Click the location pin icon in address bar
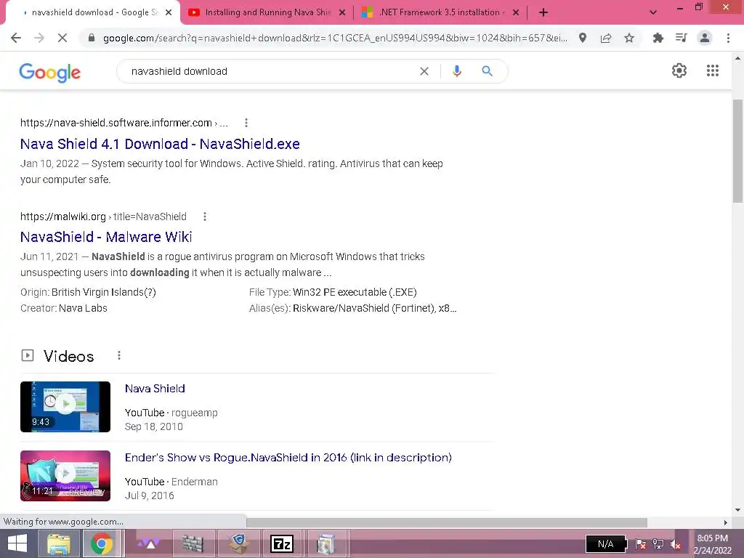Image resolution: width=744 pixels, height=558 pixels. (583, 38)
